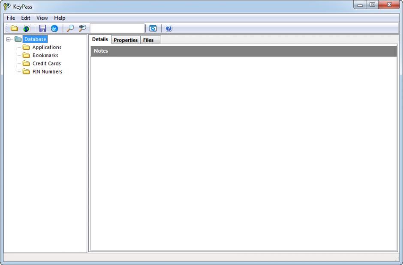Click the blue window refresh toolbar icon
Viewport: 403px width, 265px height.
[x=153, y=29]
